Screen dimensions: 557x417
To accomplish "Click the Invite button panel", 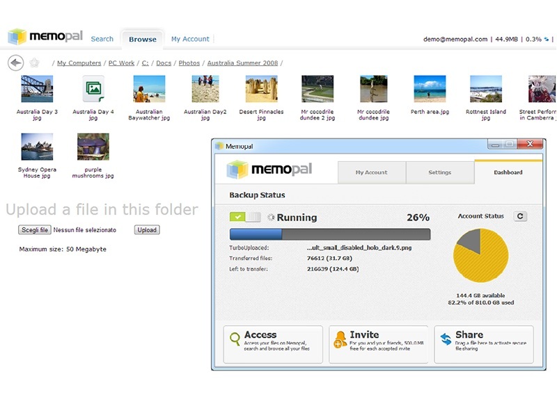I will click(x=378, y=344).
